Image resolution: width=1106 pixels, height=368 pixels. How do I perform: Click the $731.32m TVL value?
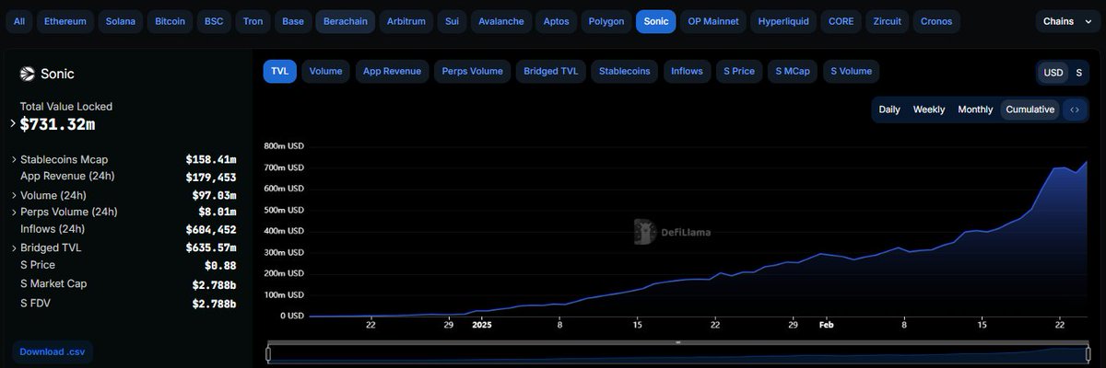(57, 124)
